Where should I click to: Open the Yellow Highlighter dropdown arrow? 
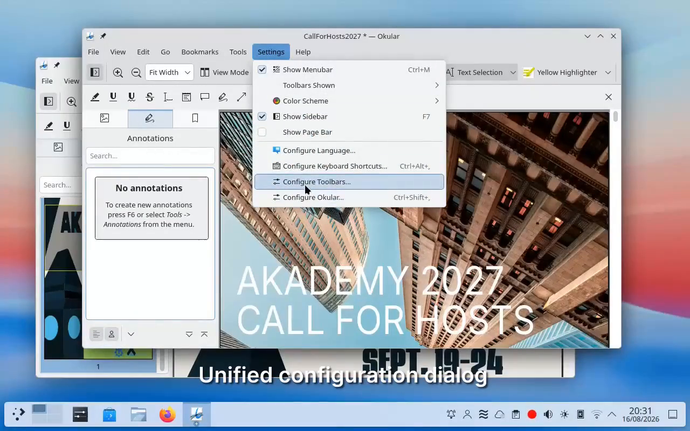coord(608,72)
